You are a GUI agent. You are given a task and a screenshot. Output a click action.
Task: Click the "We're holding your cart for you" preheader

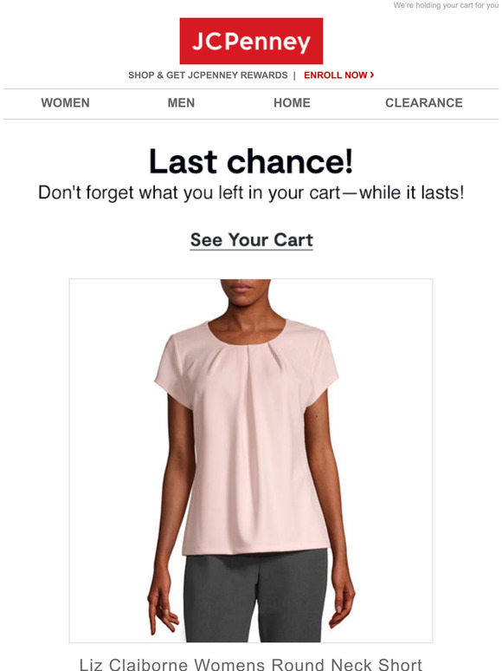pos(446,5)
